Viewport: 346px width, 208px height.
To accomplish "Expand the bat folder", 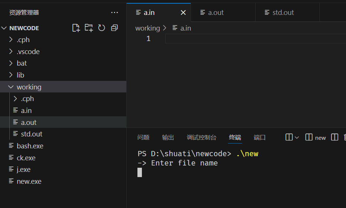I will tap(22, 63).
